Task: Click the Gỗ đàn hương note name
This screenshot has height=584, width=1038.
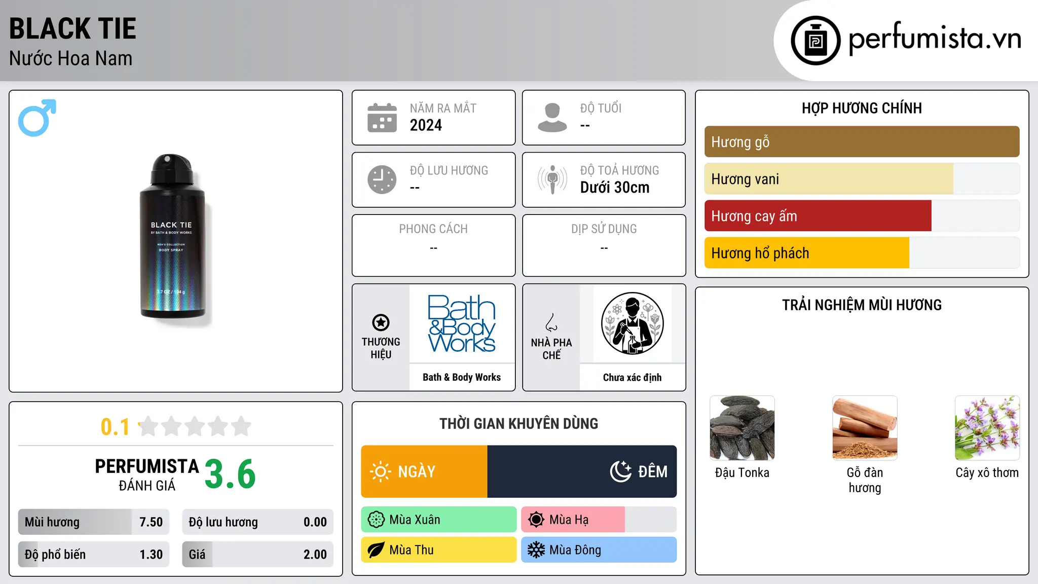Action: coord(865,480)
